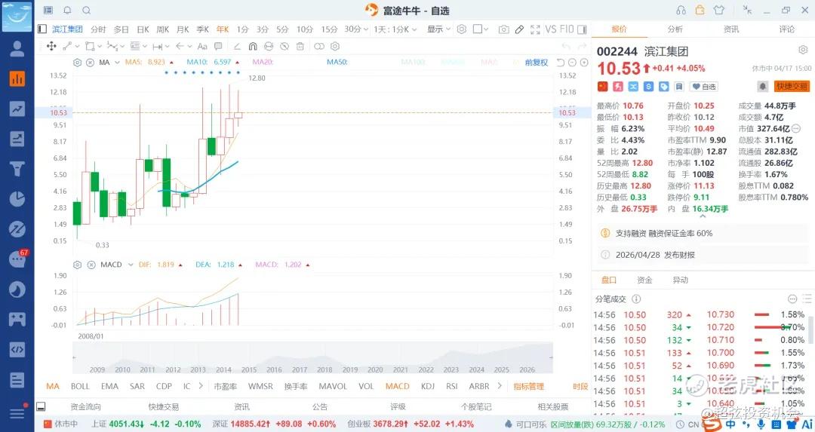Switch to the 资金 tab
This screenshot has height=432, width=815.
pyautogui.click(x=644, y=280)
